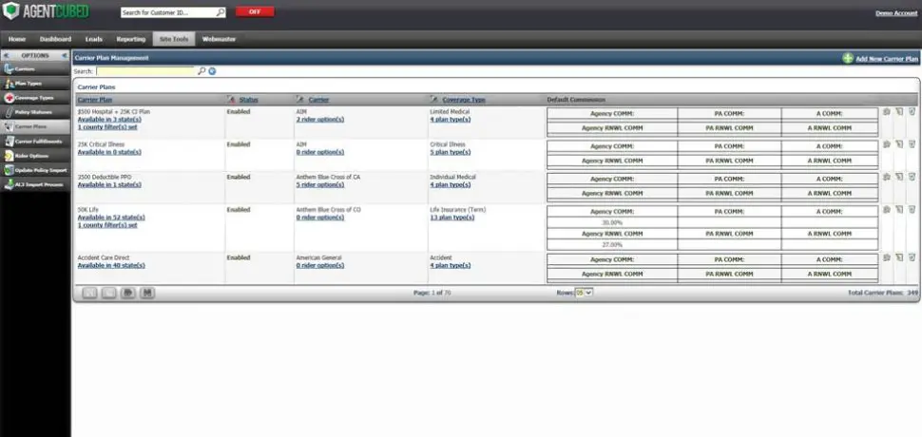This screenshot has width=922, height=437.
Task: Click the right-side arrow on the Options header
Action: 64,55
